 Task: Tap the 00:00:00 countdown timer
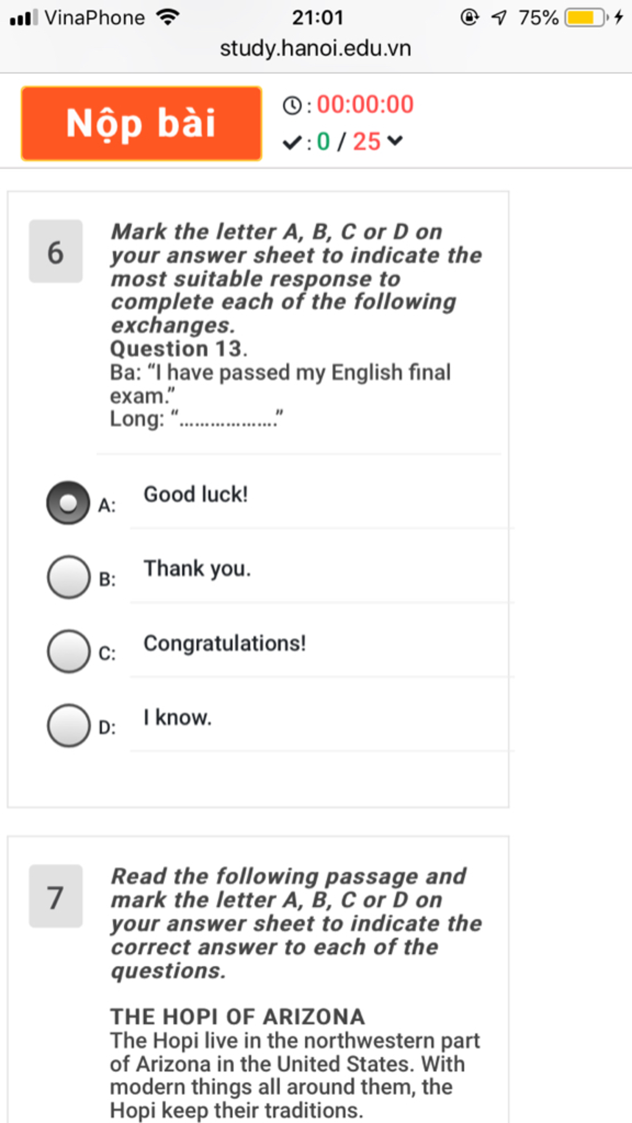(x=365, y=104)
